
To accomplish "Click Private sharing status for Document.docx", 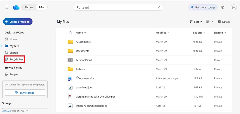I will coord(218,78).
